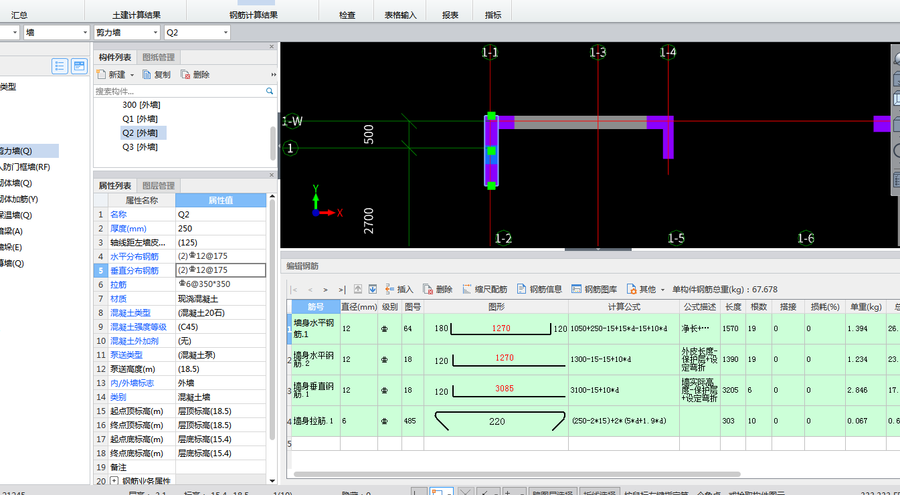Click the checklist icon on canvas toolbar
The width and height of the screenshot is (900, 495).
click(x=896, y=179)
